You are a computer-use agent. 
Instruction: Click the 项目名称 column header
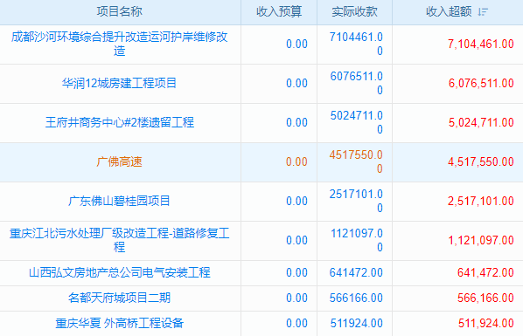click(120, 11)
